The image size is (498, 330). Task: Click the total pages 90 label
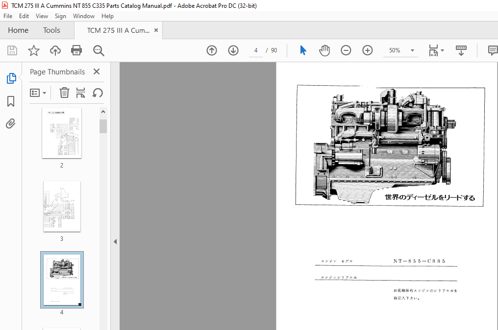pyautogui.click(x=274, y=50)
